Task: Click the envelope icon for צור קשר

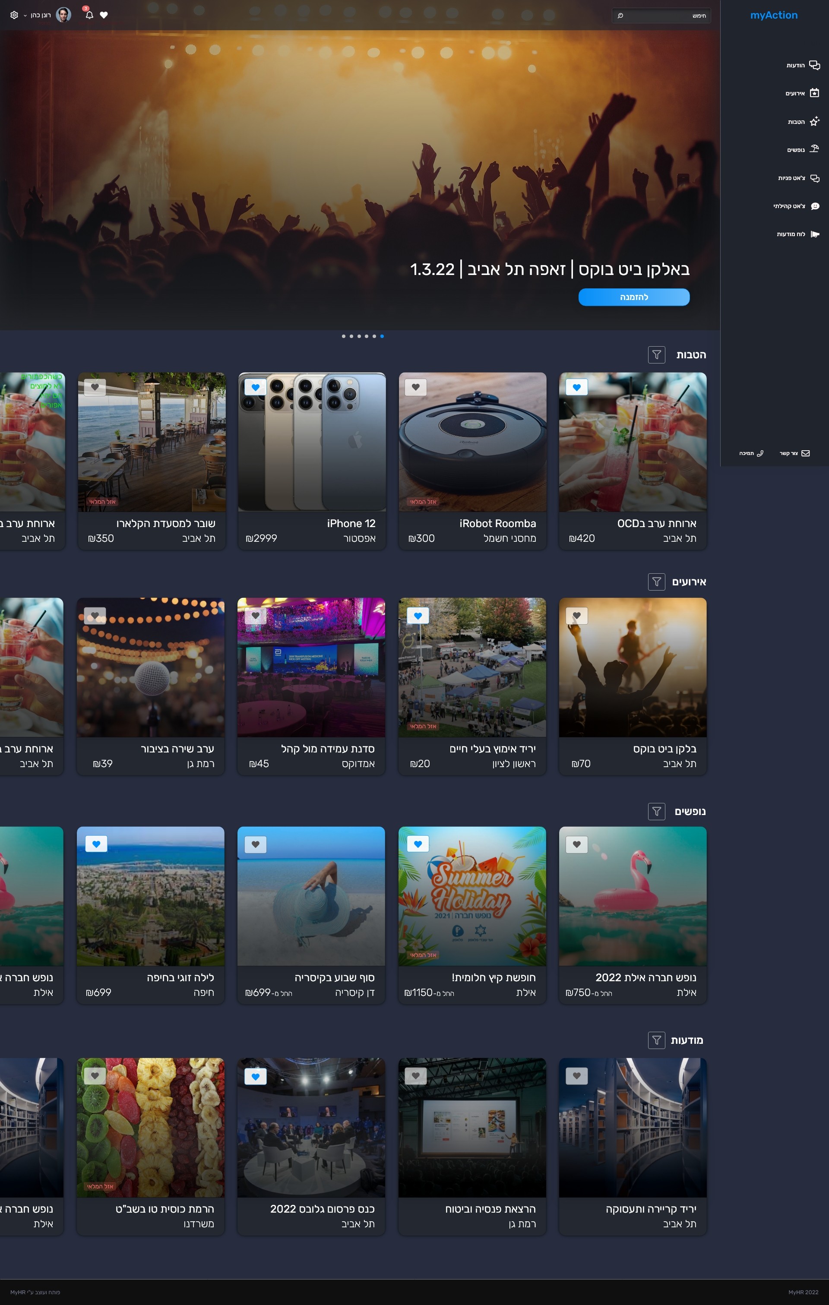Action: [805, 454]
